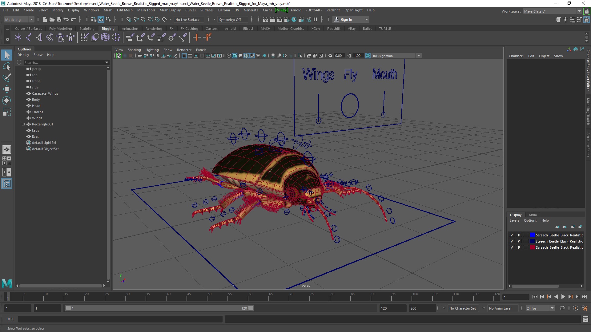Click the Parent Constraint shelf icon

pyautogui.click(x=130, y=38)
